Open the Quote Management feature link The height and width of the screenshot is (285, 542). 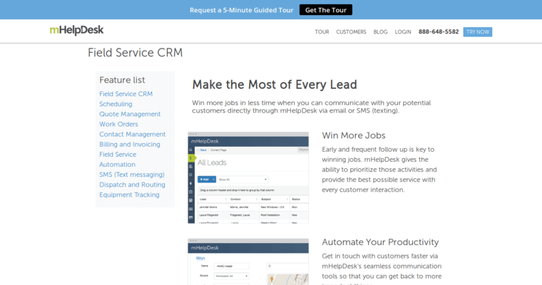pyautogui.click(x=130, y=114)
